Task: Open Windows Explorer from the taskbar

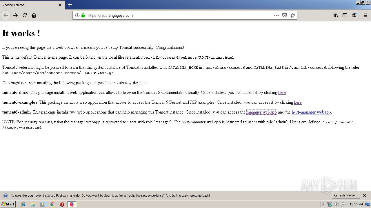Action: (x=33, y=204)
